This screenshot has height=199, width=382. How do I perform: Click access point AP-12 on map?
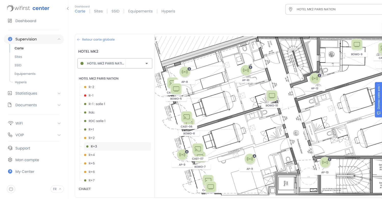315,78
